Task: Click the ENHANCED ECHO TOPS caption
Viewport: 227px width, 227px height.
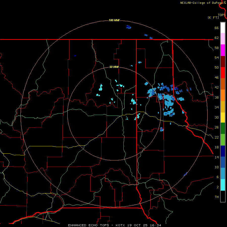Action: click(89, 225)
